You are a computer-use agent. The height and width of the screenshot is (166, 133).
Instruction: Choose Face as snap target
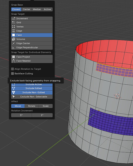coord(32,35)
